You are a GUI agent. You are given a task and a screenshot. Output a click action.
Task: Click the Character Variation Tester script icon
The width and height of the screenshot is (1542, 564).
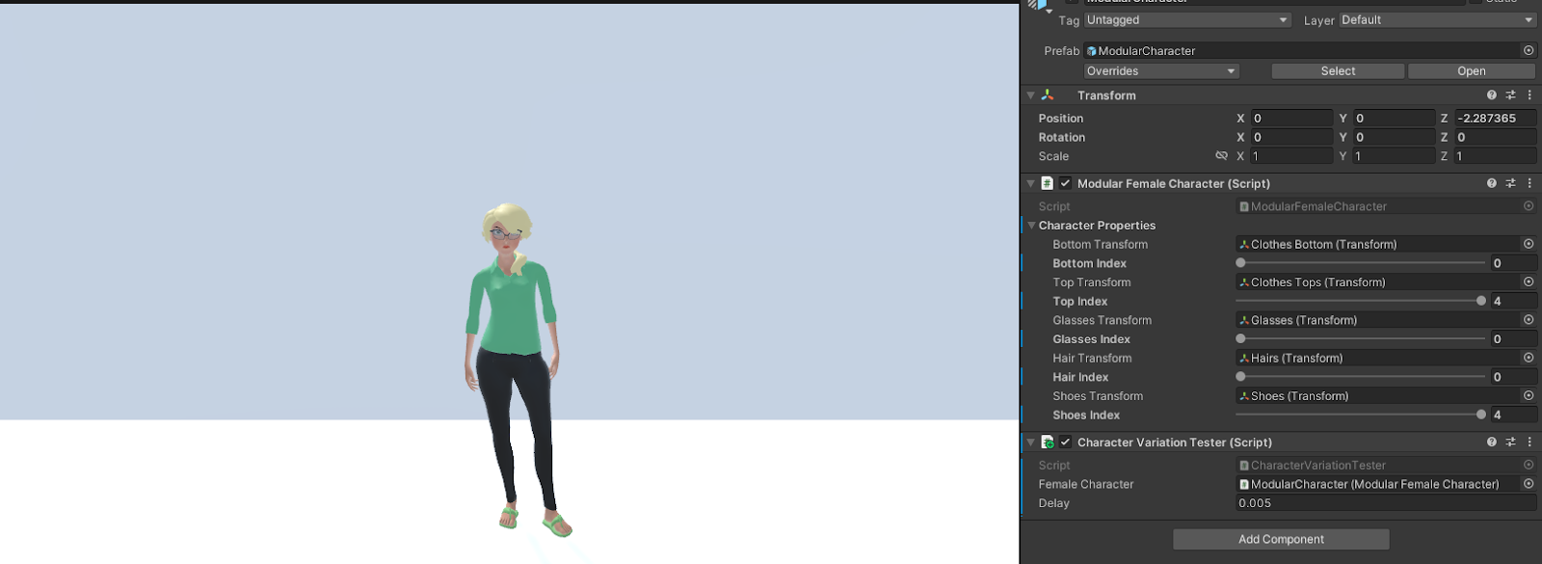pyautogui.click(x=1048, y=442)
